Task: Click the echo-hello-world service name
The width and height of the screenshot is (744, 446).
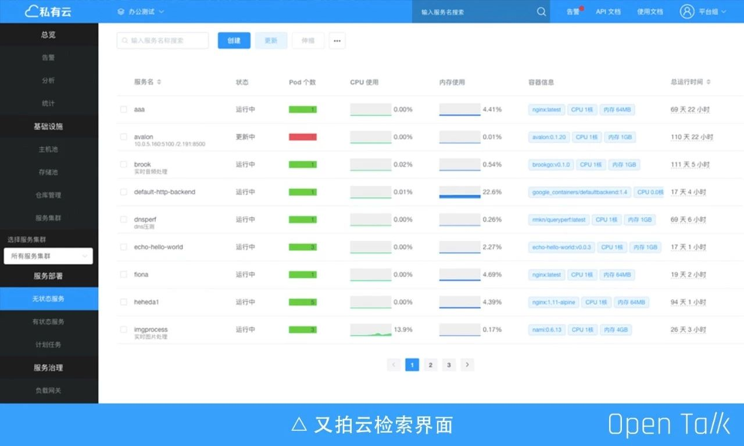Action: [158, 247]
